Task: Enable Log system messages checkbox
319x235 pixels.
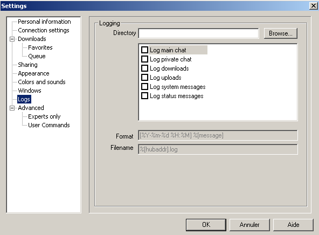Action: 144,86
